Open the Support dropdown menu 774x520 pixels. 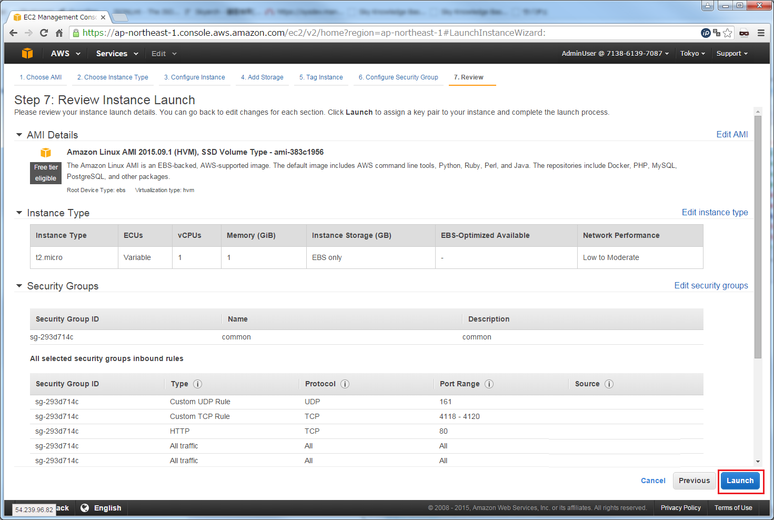click(x=732, y=53)
